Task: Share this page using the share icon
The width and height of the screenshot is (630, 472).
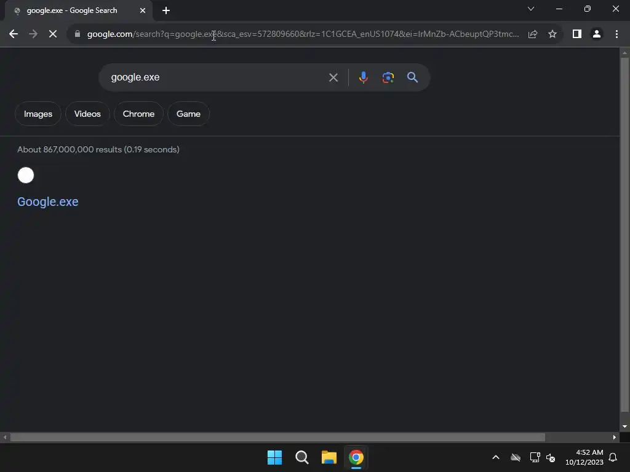Action: pos(533,34)
